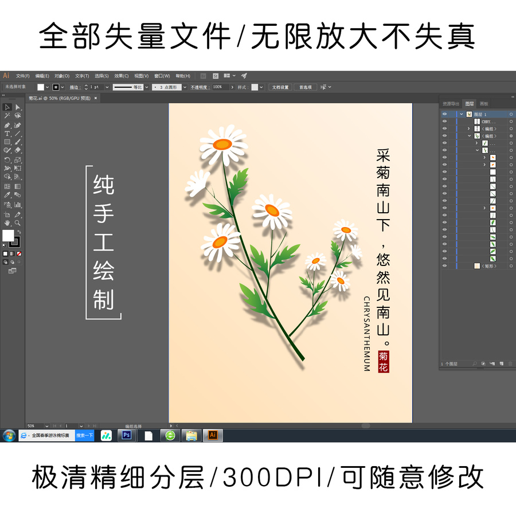Click the 不透明度 opacity link
The height and width of the screenshot is (516, 516).
click(x=200, y=87)
